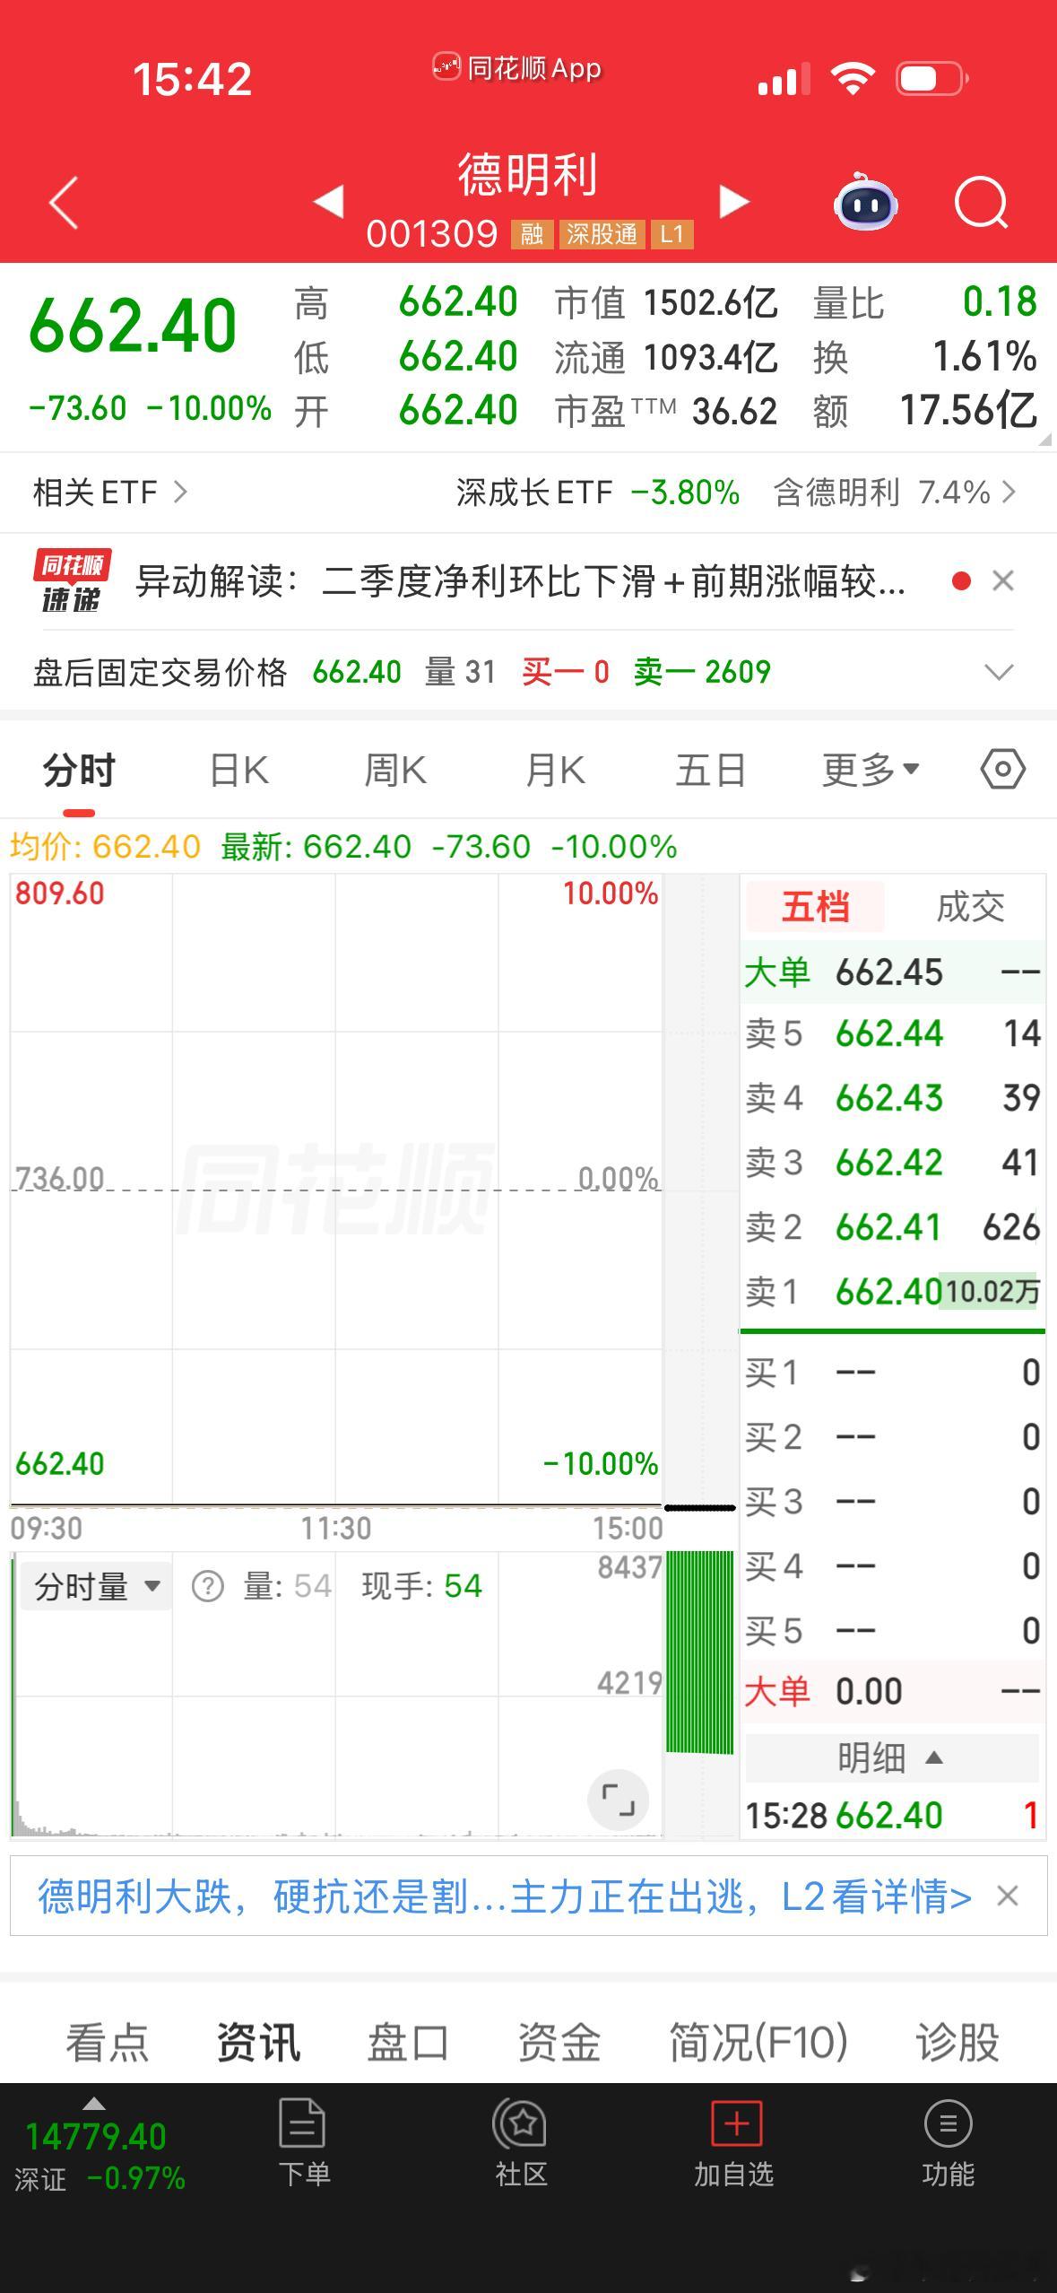Open the 分时量 indicator dropdown
This screenshot has width=1057, height=2293.
96,1587
